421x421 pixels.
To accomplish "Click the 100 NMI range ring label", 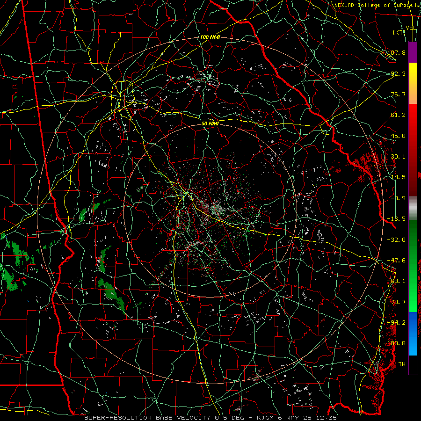I will (x=210, y=37).
